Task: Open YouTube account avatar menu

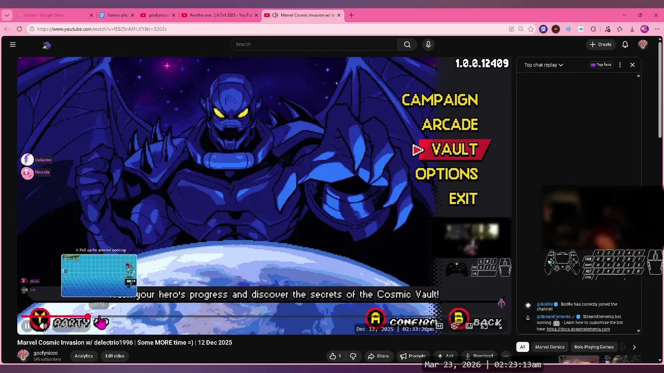Action: point(643,45)
